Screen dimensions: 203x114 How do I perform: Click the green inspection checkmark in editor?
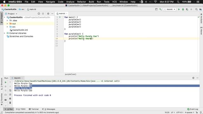pyautogui.click(x=199, y=17)
